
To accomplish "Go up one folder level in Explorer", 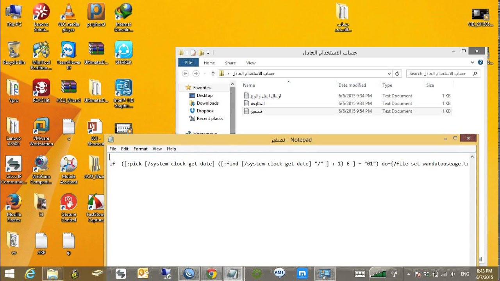I will 213,73.
